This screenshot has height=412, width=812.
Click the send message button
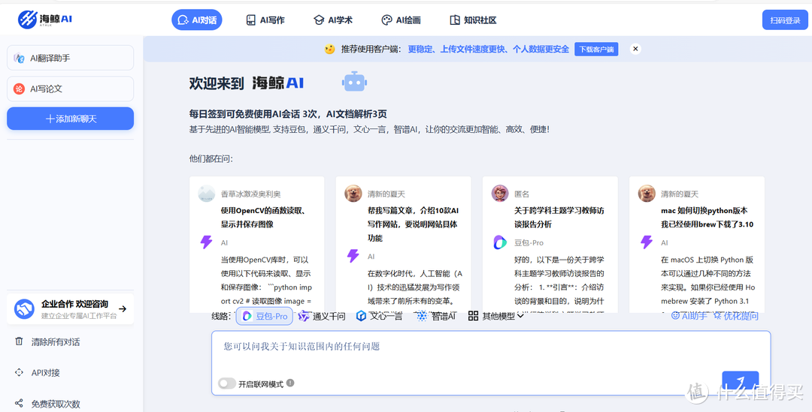pos(740,383)
